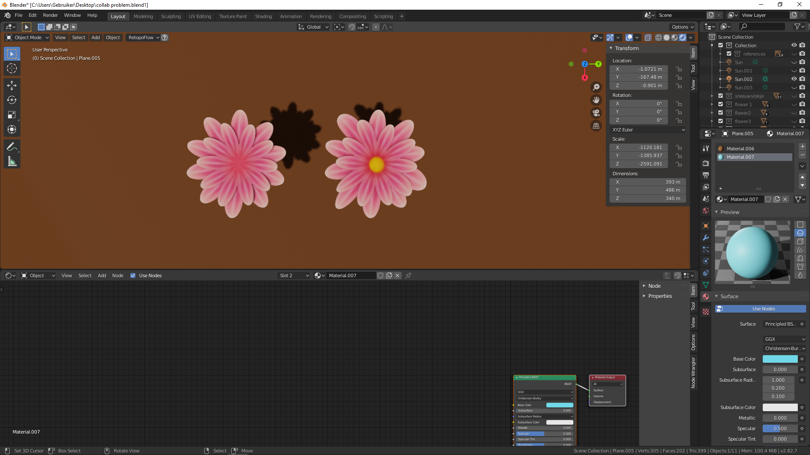Select the Scale tool in toolbar
The image size is (810, 455).
click(12, 115)
